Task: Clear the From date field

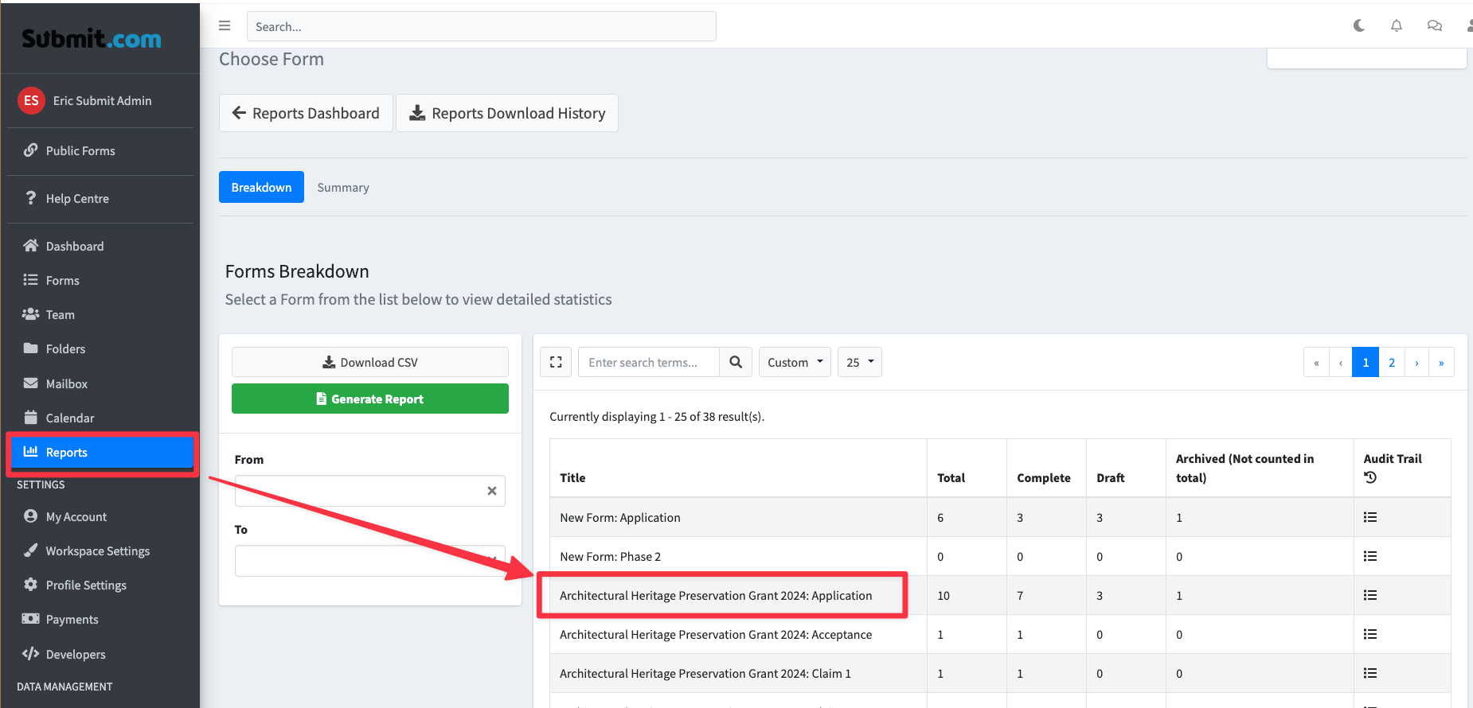Action: [x=492, y=491]
